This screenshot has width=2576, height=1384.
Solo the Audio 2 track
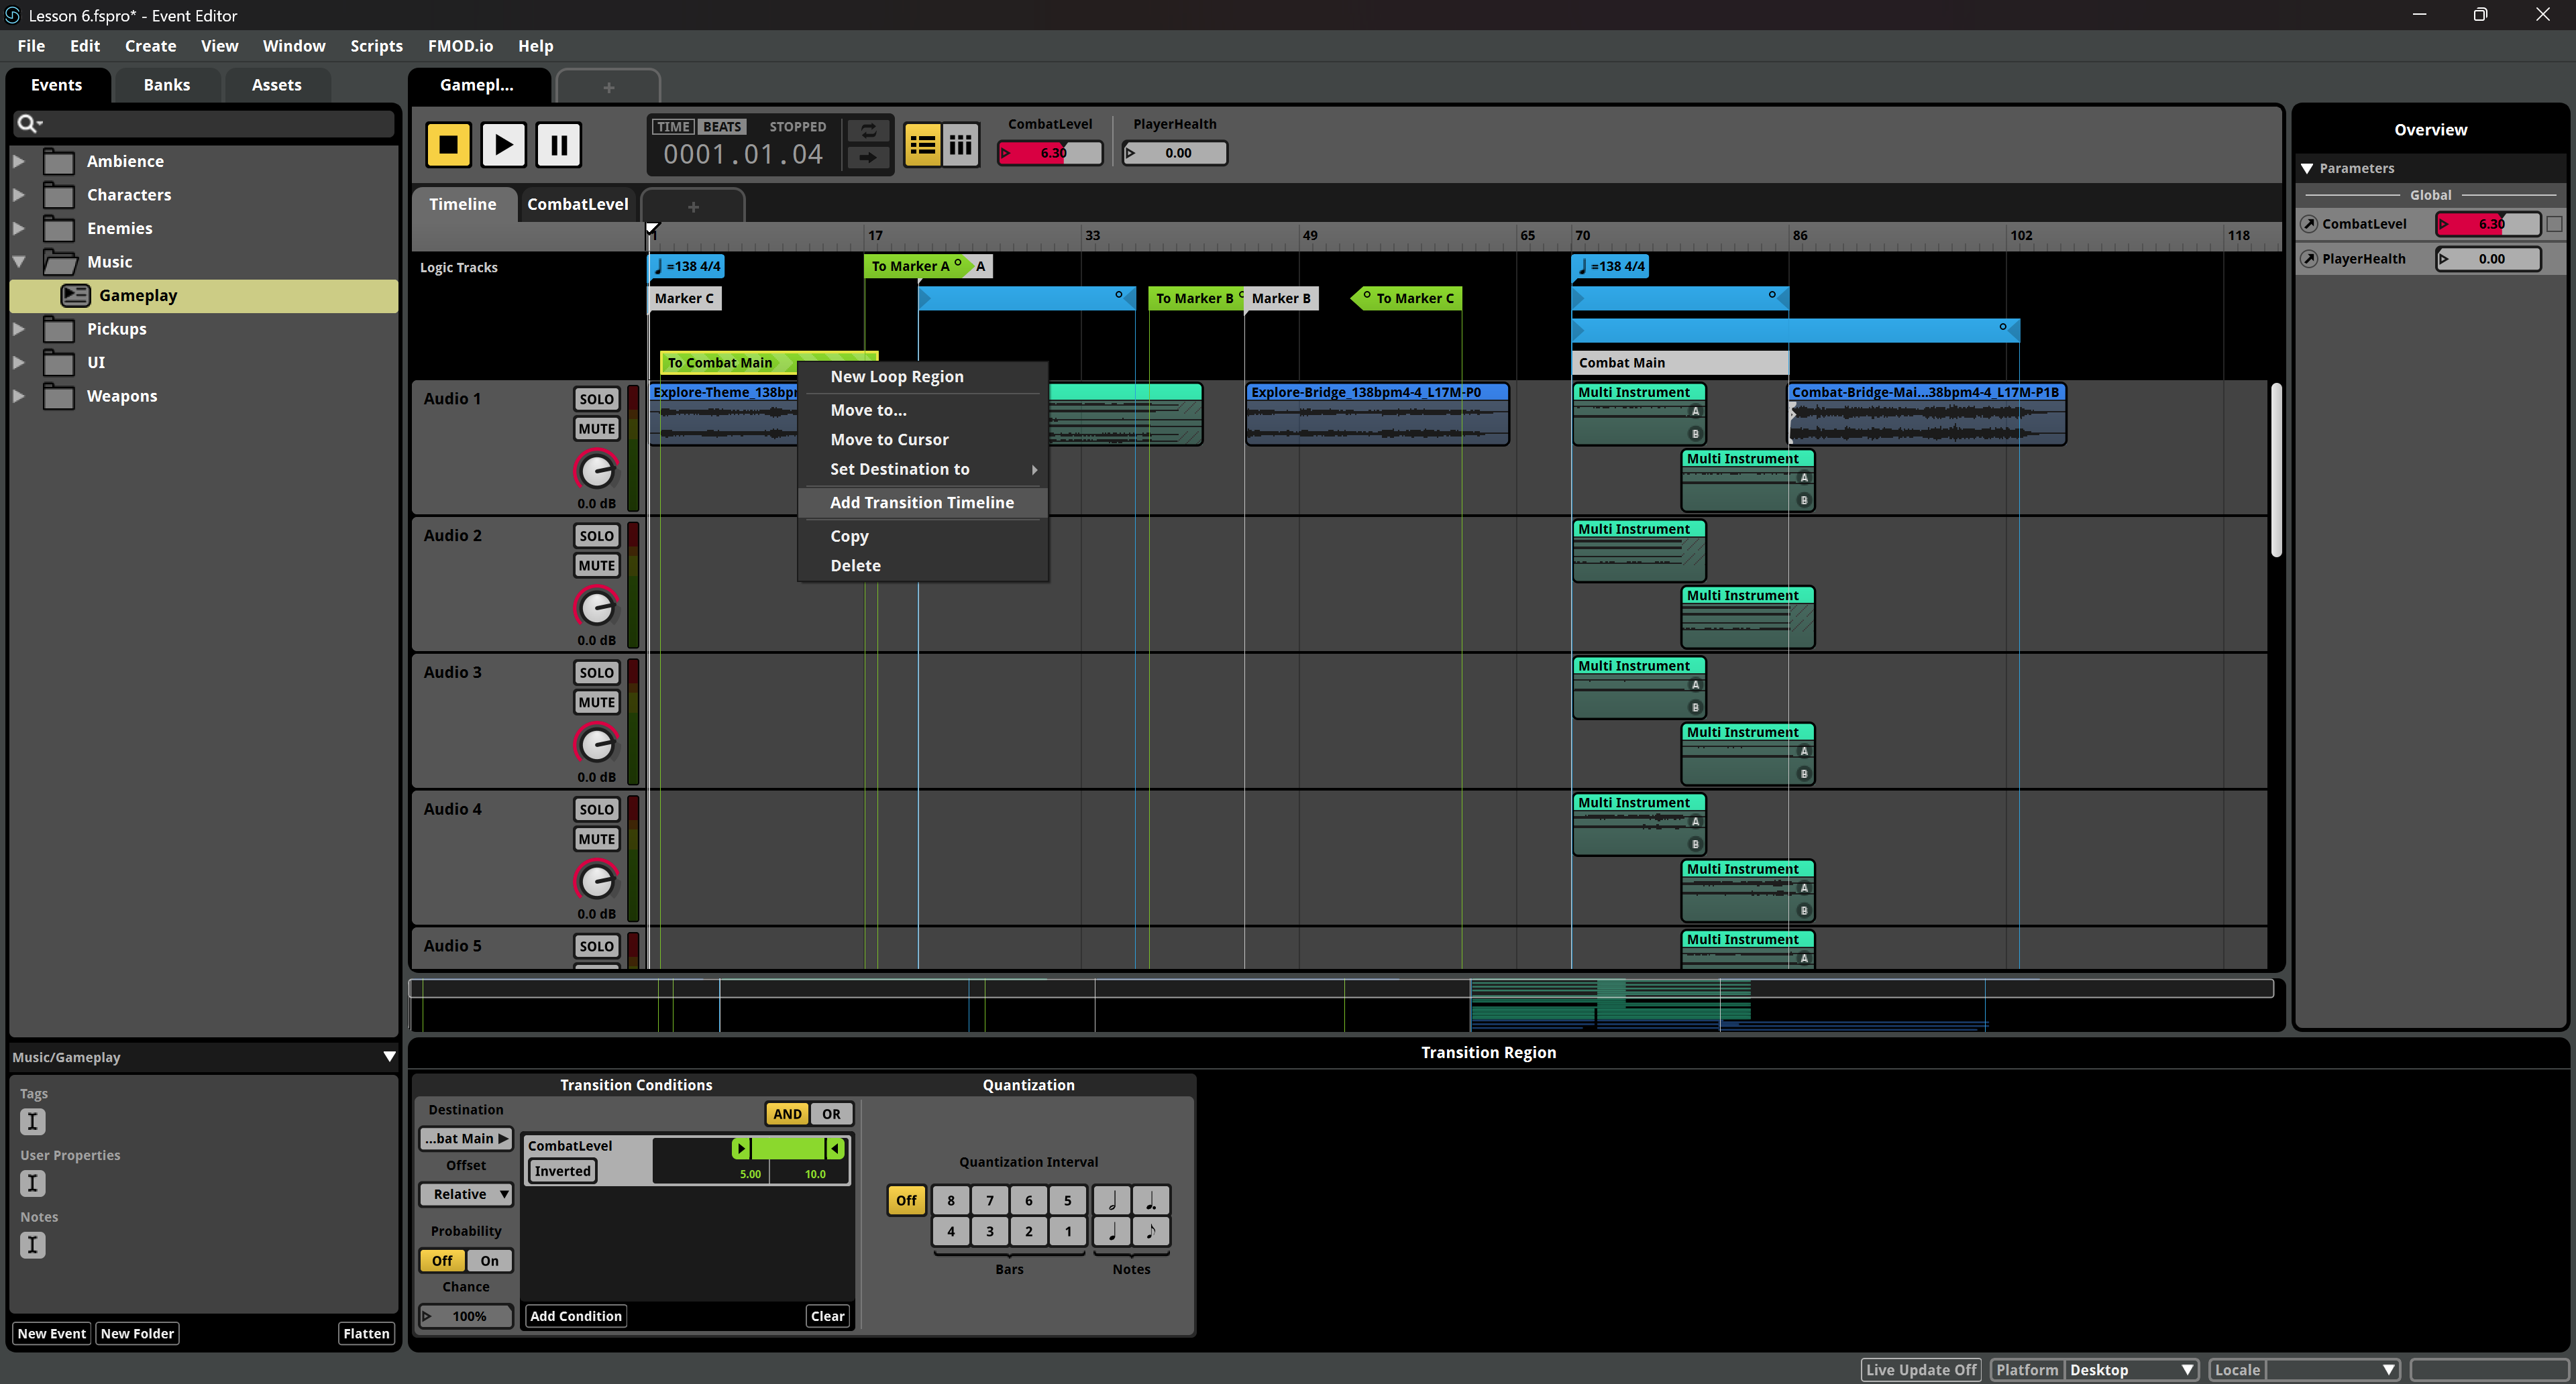click(x=596, y=536)
